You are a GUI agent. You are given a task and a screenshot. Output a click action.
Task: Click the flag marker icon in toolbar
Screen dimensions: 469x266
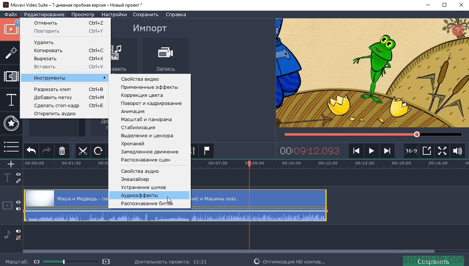point(207,151)
